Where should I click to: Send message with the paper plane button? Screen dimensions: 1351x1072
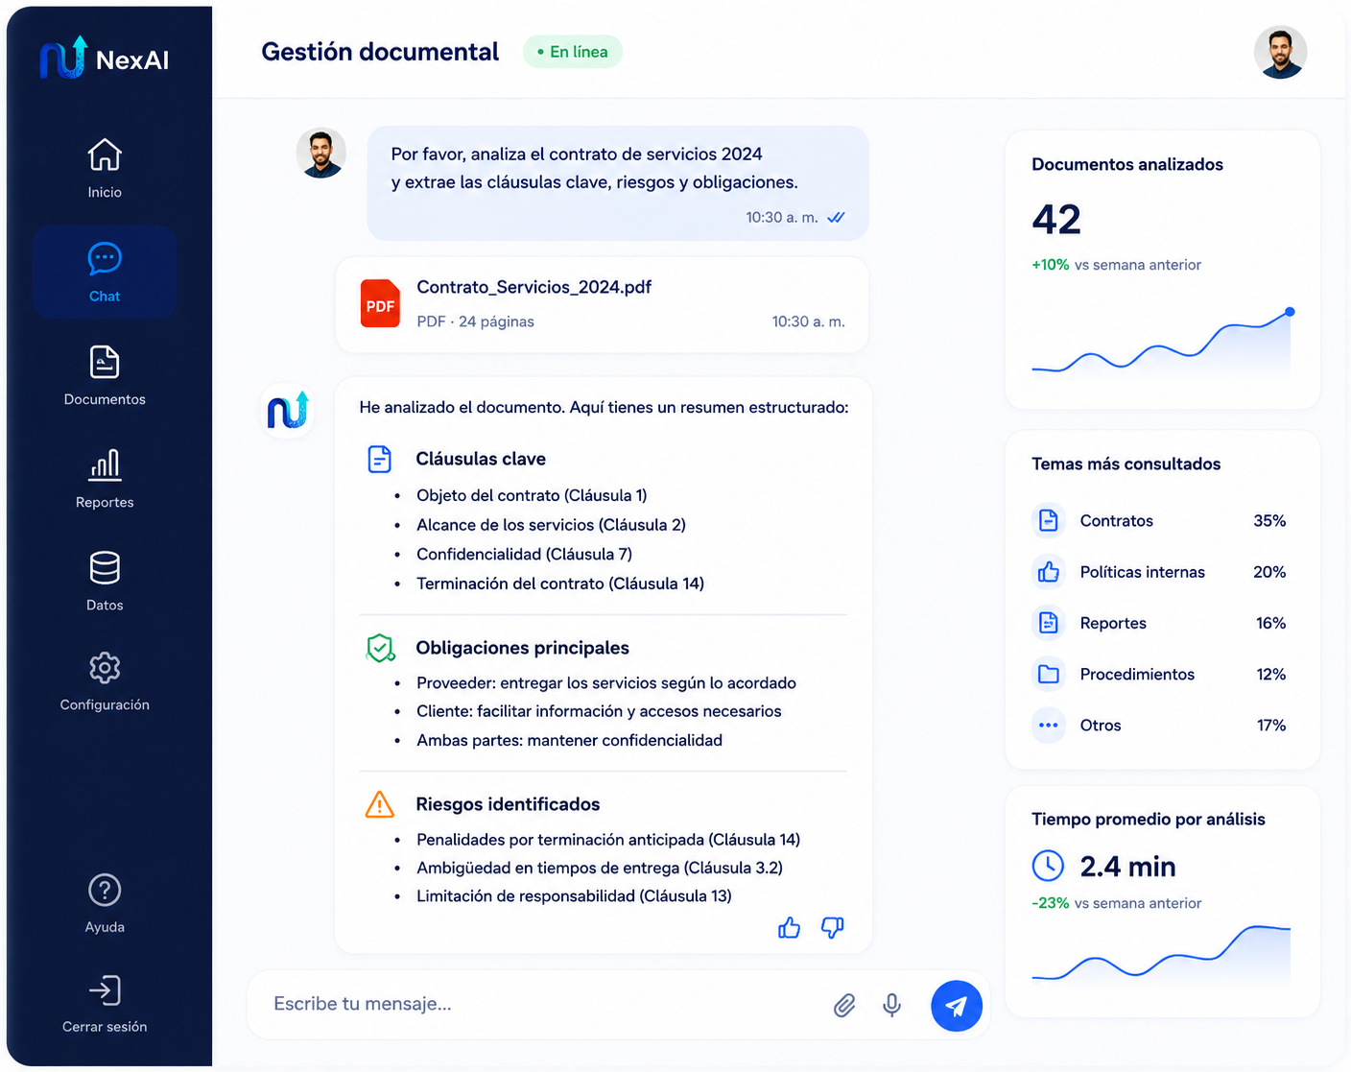point(957,1006)
